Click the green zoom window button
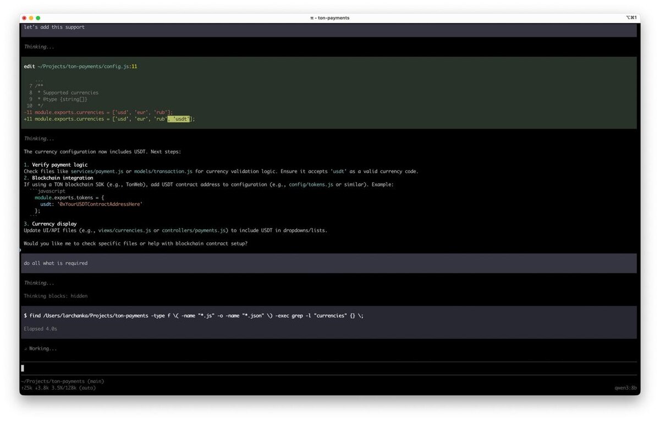The height and width of the screenshot is (421, 660). [x=38, y=18]
